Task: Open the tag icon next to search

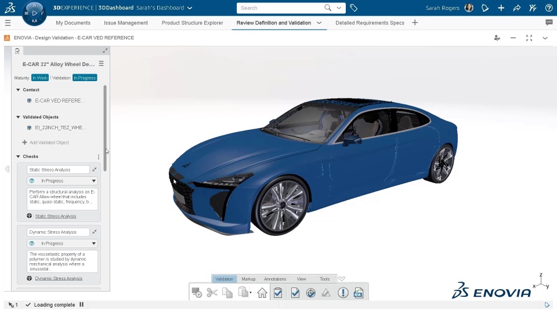Action: click(x=353, y=8)
